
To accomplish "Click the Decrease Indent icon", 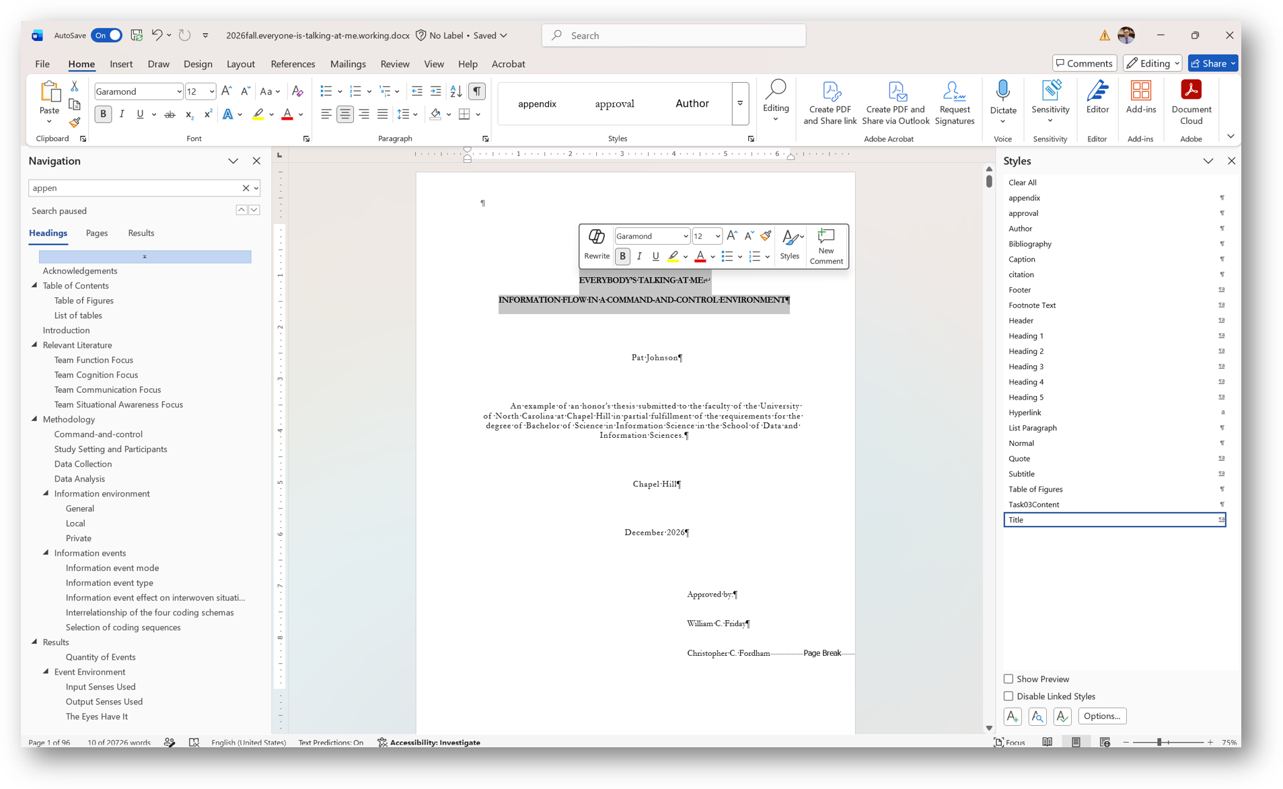I will point(417,91).
